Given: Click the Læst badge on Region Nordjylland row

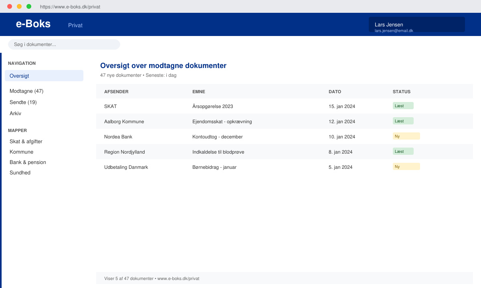Looking at the screenshot, I should (403, 151).
